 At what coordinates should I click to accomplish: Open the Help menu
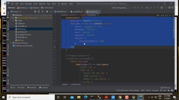[x=71, y=4]
